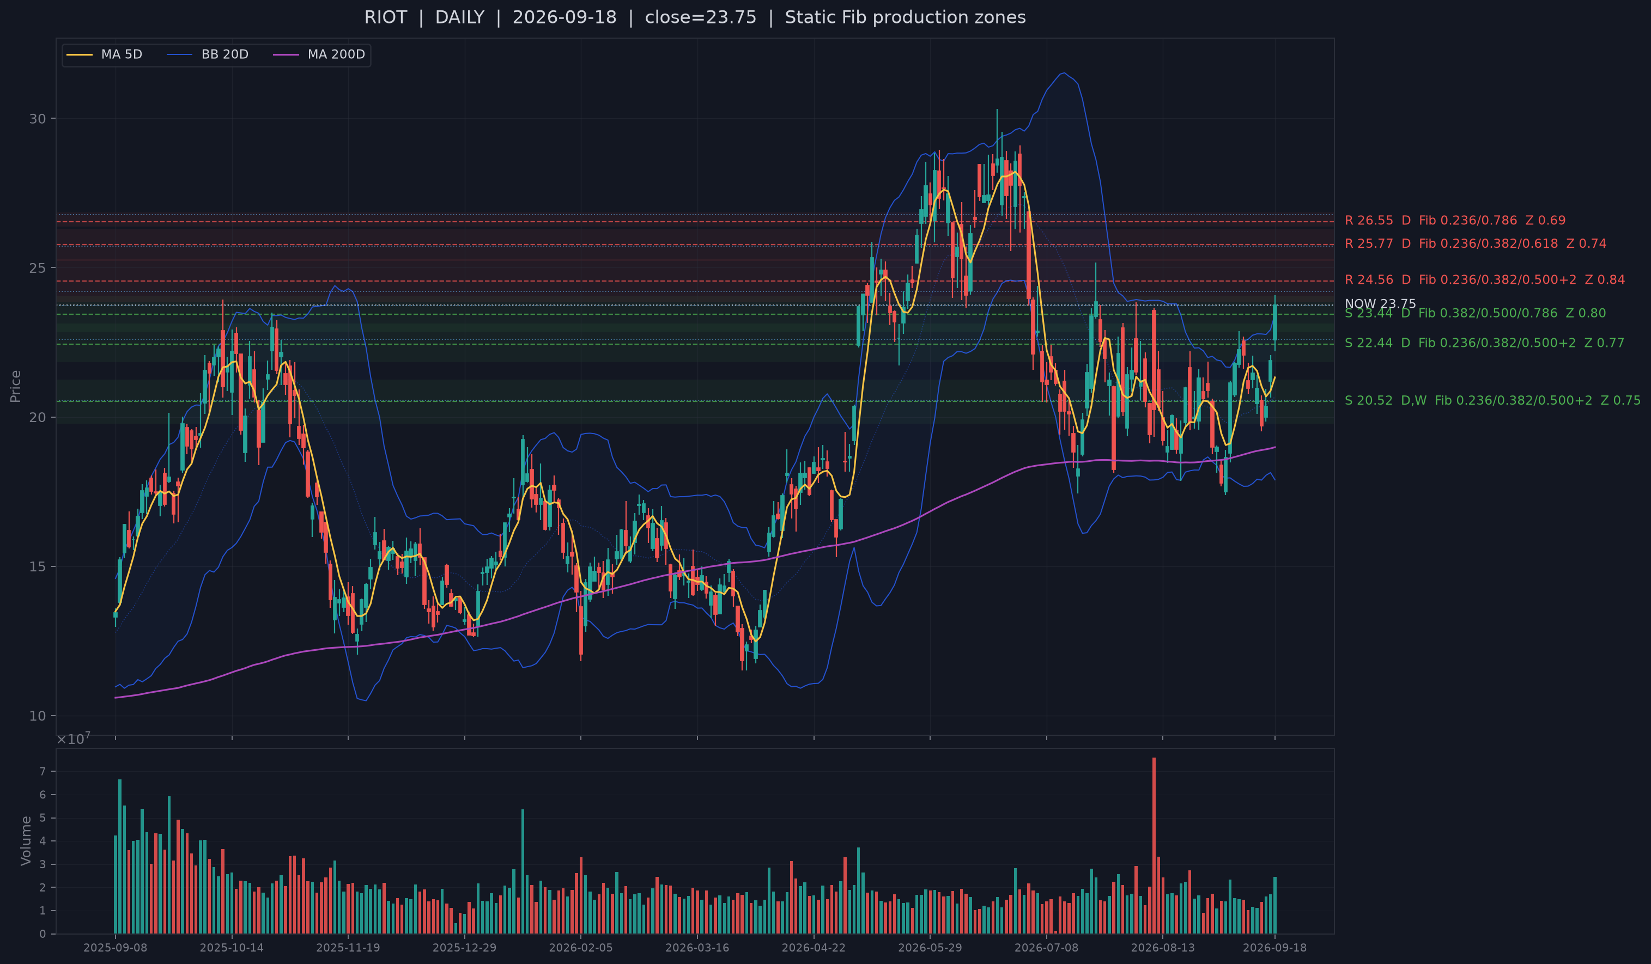
Task: Click the volume axis tick 0
Action: (x=43, y=934)
